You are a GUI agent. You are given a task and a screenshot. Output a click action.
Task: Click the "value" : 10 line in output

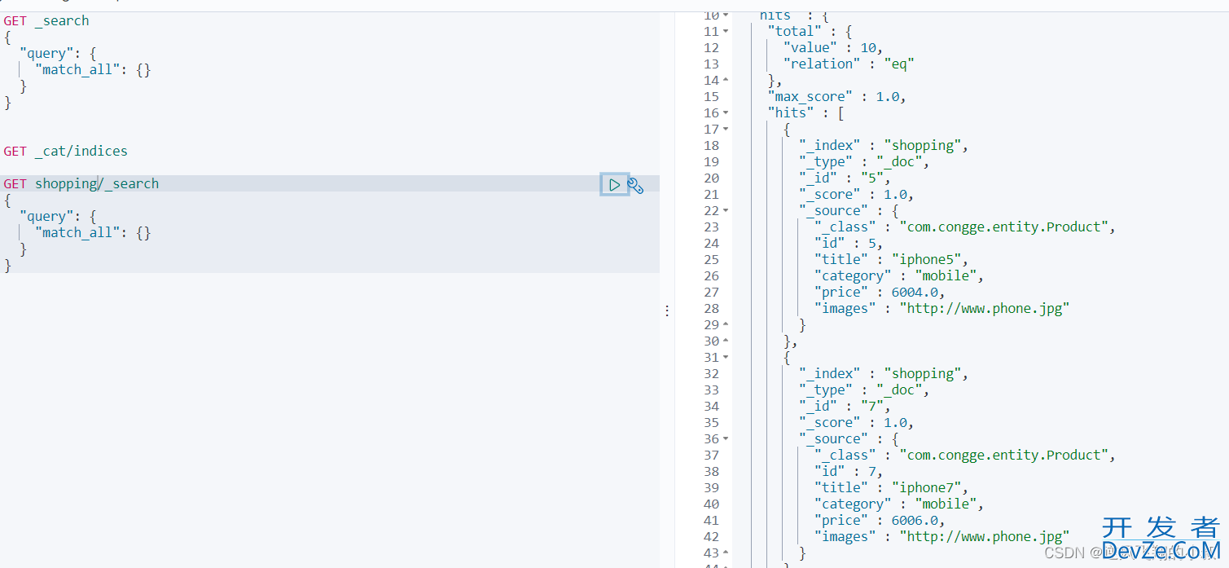(832, 47)
